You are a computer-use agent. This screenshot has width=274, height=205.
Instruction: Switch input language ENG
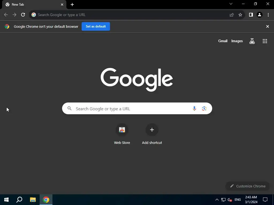pyautogui.click(x=238, y=200)
